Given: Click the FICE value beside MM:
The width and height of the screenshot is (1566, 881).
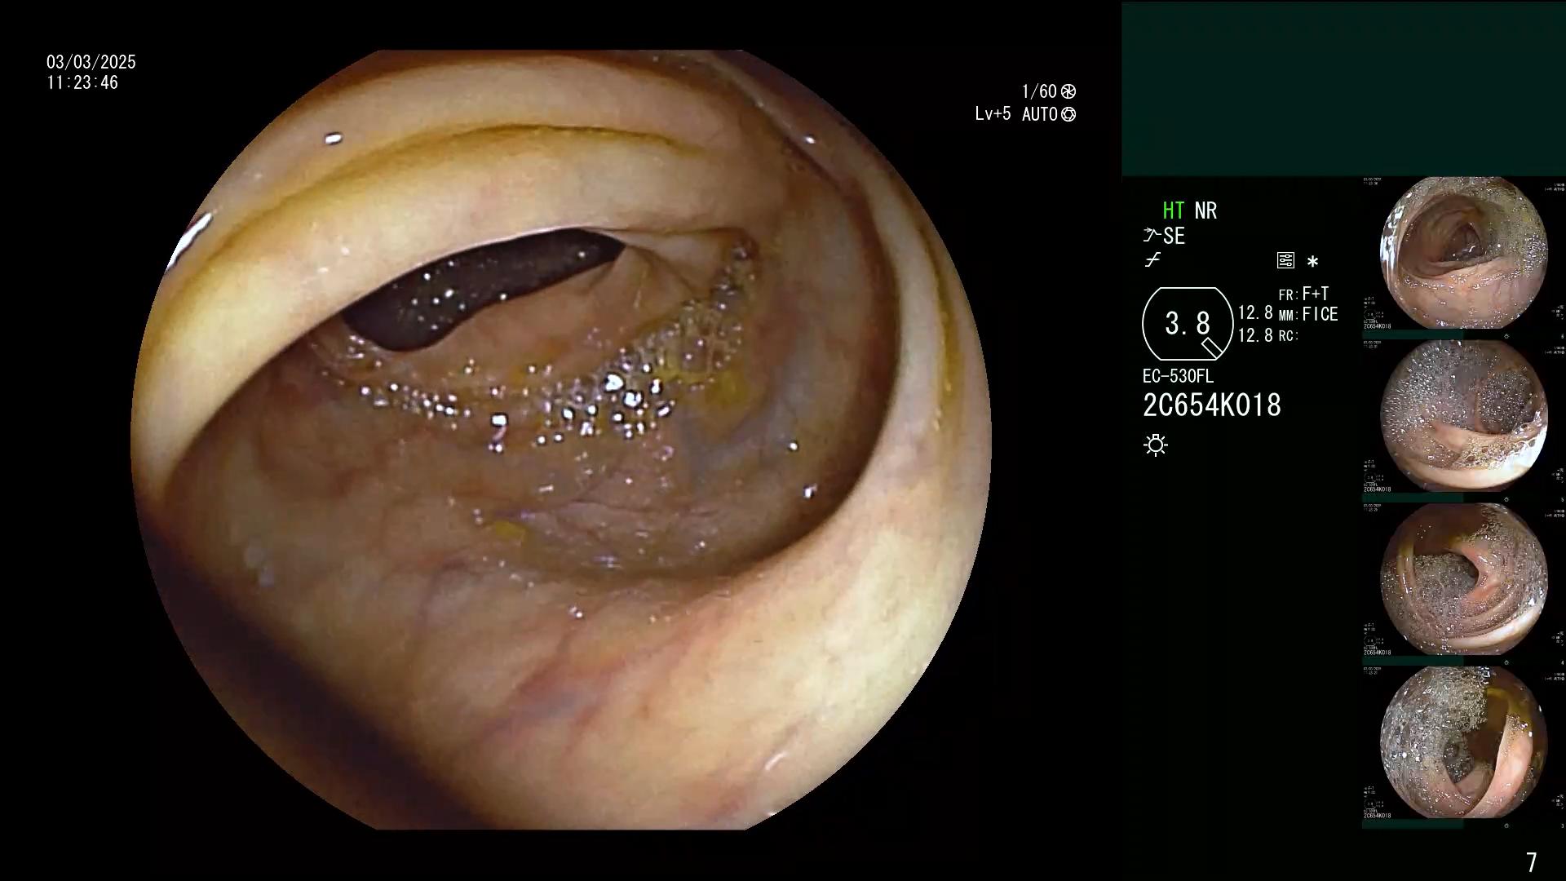Looking at the screenshot, I should click(x=1320, y=314).
